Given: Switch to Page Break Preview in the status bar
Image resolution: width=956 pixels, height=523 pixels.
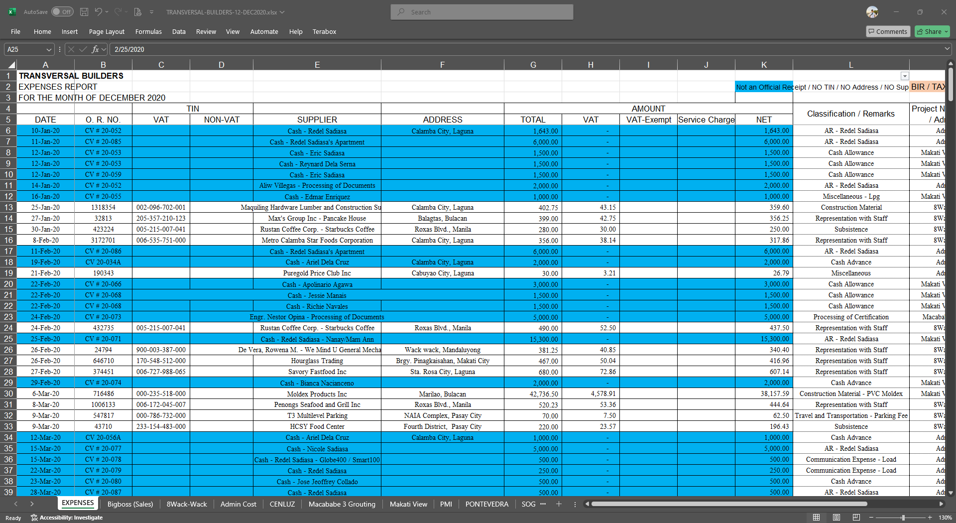Looking at the screenshot, I should (856, 518).
